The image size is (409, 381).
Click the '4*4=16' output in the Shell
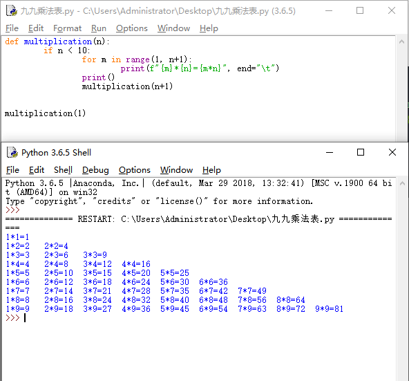pyautogui.click(x=136, y=264)
